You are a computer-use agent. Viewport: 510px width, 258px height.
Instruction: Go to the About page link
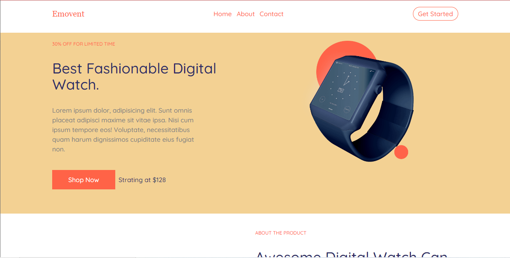click(x=245, y=14)
